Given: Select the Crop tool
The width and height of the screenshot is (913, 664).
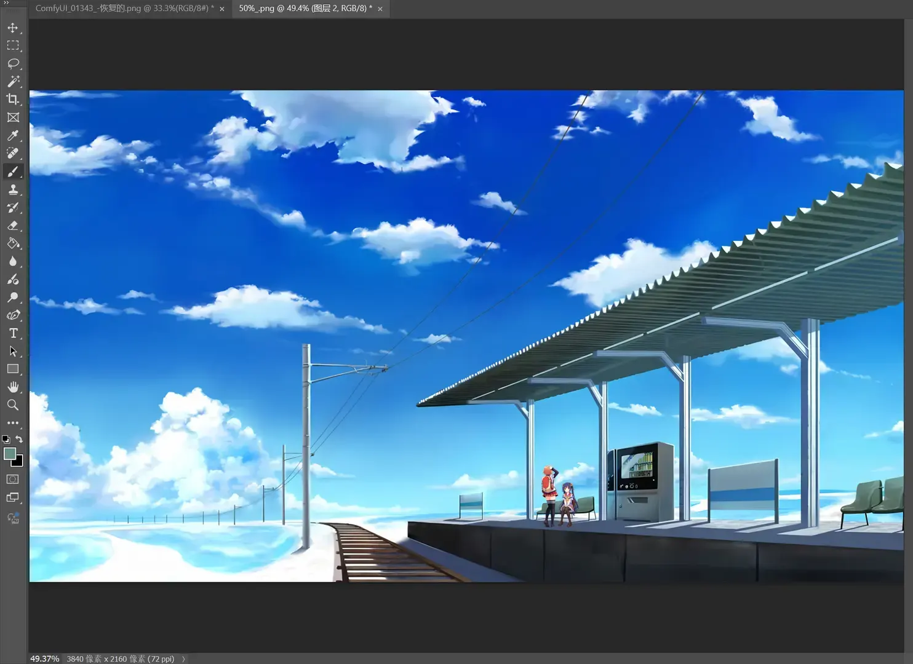Looking at the screenshot, I should [13, 99].
